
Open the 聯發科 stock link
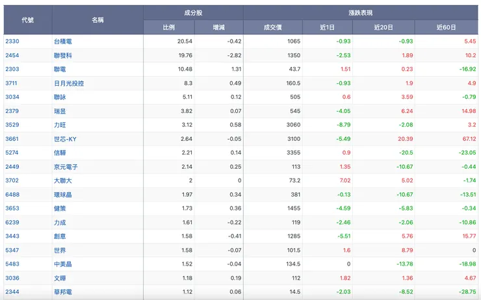pos(63,55)
